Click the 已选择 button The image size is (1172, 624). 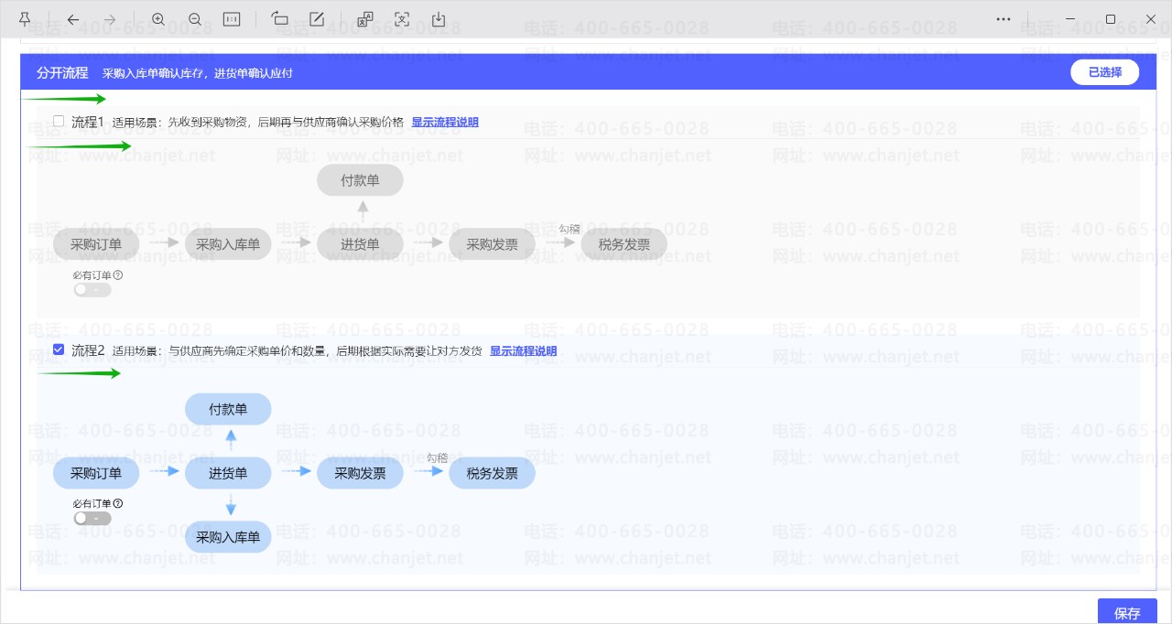(1105, 72)
